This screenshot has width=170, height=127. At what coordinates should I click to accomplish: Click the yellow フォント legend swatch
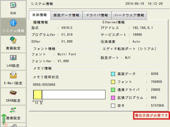pyautogui.click(x=113, y=82)
